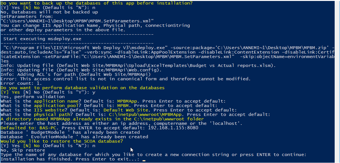
Task: Click the 'Database EvolutionModule has already been created' line
Action: [x=74, y=137]
